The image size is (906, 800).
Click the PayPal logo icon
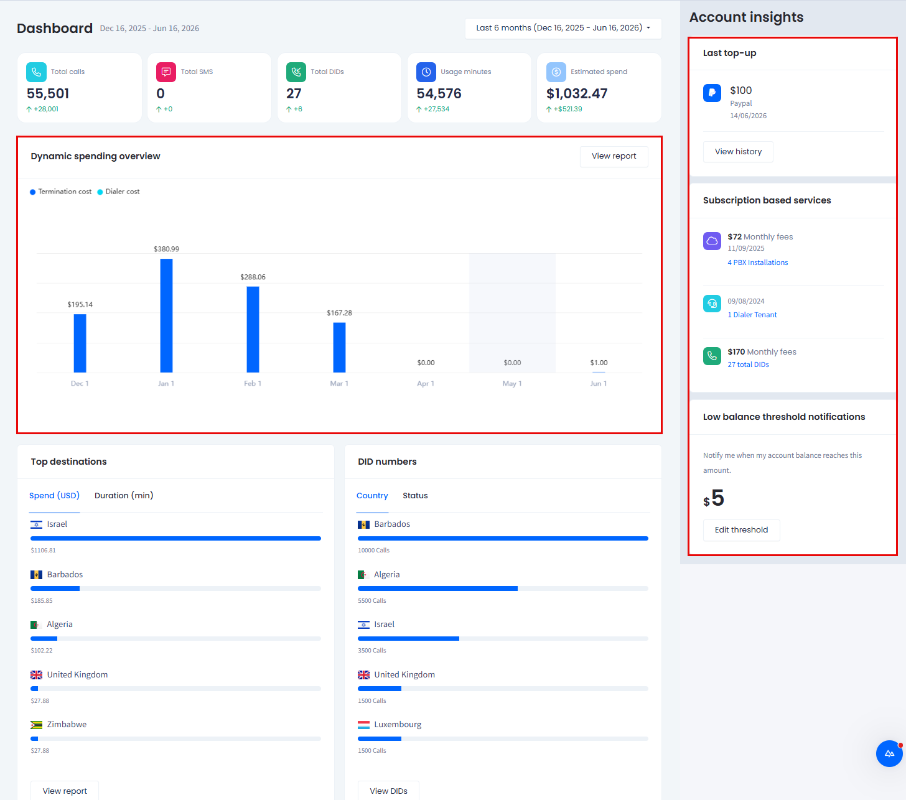click(712, 93)
